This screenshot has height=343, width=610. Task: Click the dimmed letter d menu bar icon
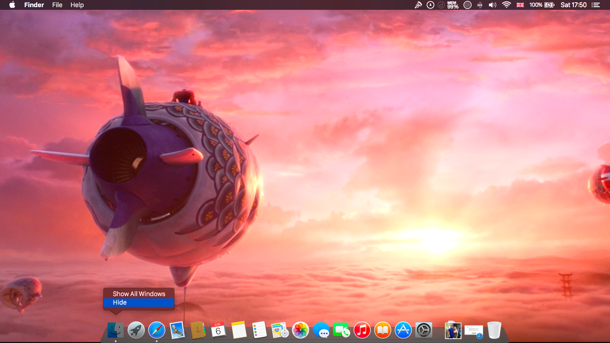click(x=441, y=5)
